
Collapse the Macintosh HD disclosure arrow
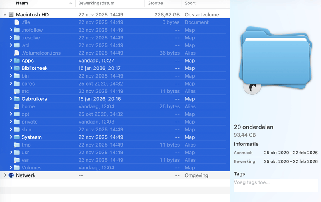pos(5,15)
